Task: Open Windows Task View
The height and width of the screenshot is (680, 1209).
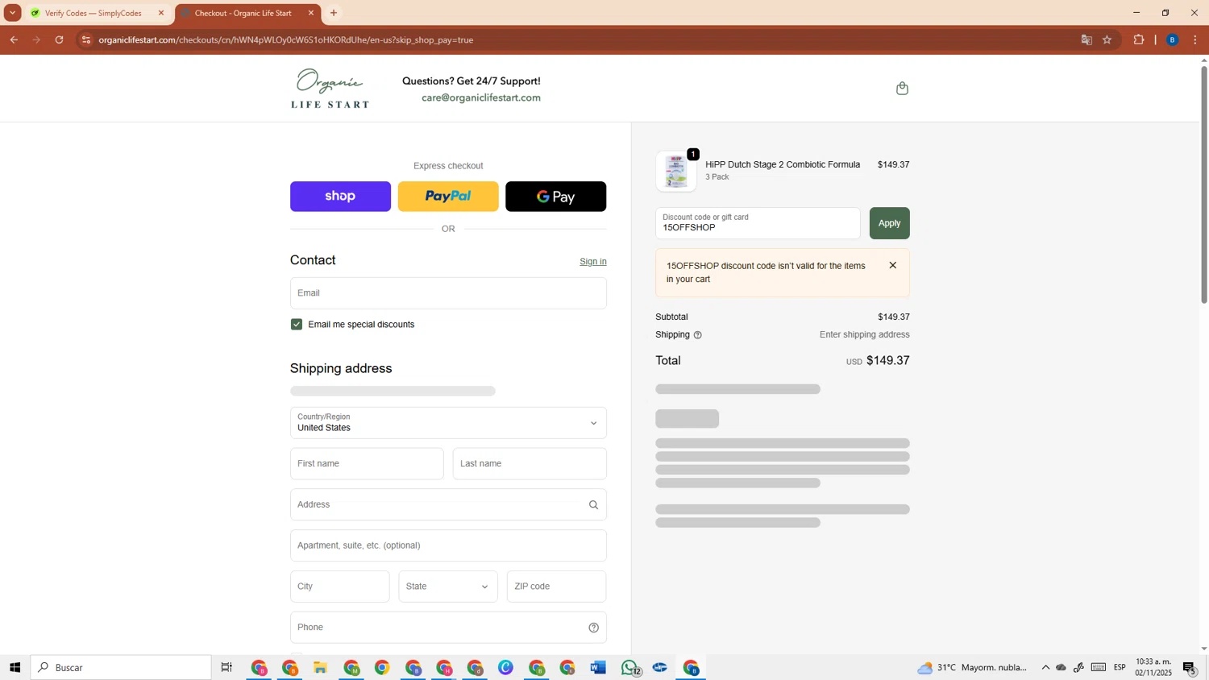Action: coord(226,667)
